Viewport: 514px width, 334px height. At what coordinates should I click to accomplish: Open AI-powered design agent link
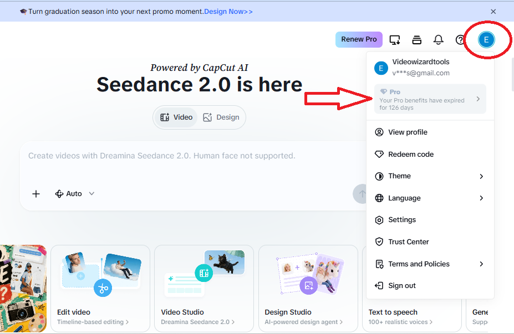303,322
